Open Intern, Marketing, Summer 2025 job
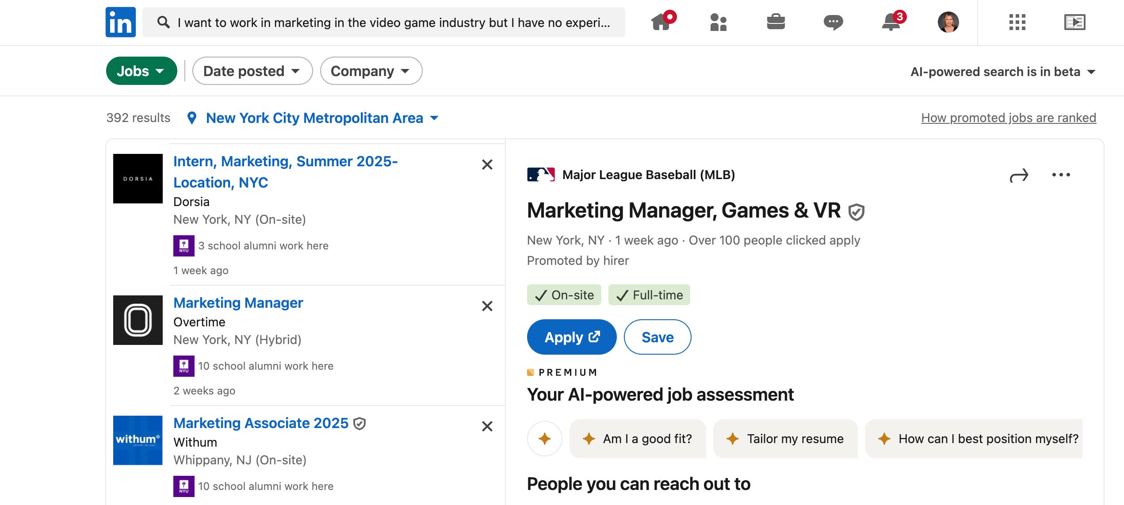1124x505 pixels. tap(286, 172)
